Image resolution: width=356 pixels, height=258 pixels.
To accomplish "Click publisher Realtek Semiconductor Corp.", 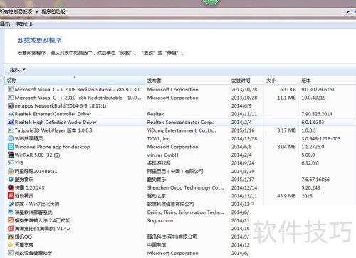I will pos(180,122).
